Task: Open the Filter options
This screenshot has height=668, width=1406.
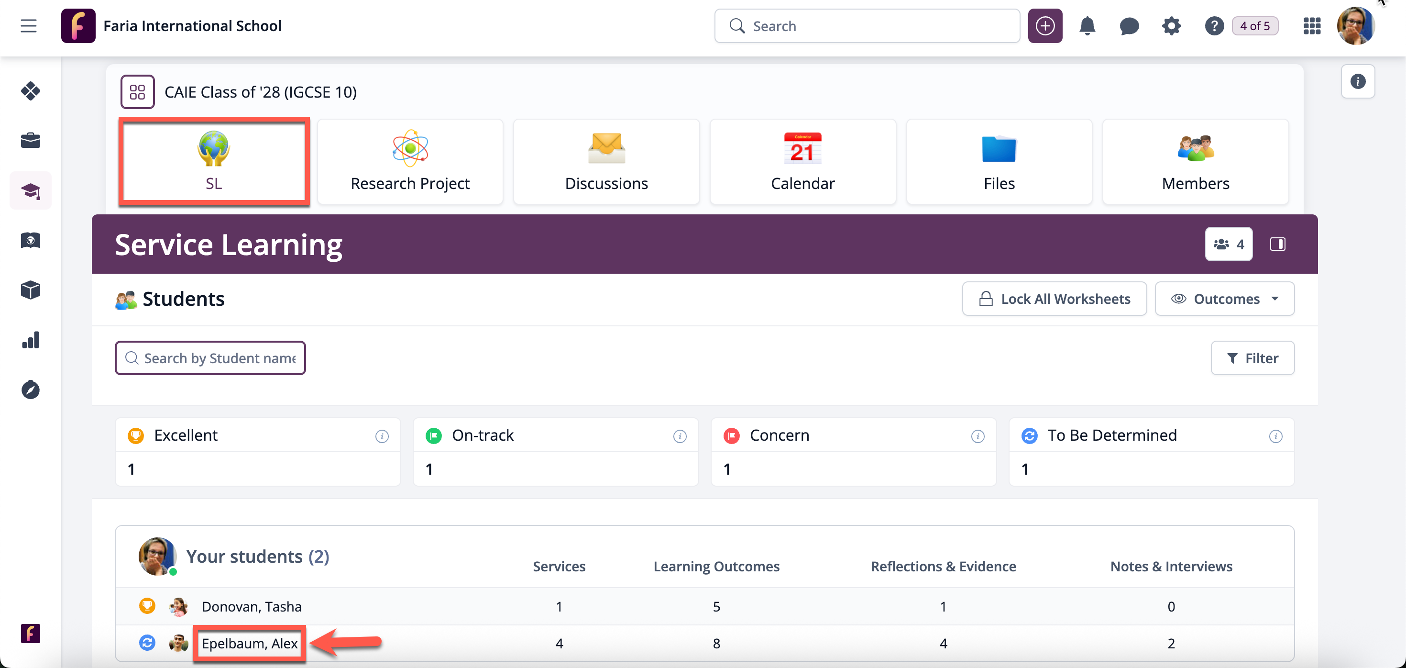Action: click(1252, 358)
